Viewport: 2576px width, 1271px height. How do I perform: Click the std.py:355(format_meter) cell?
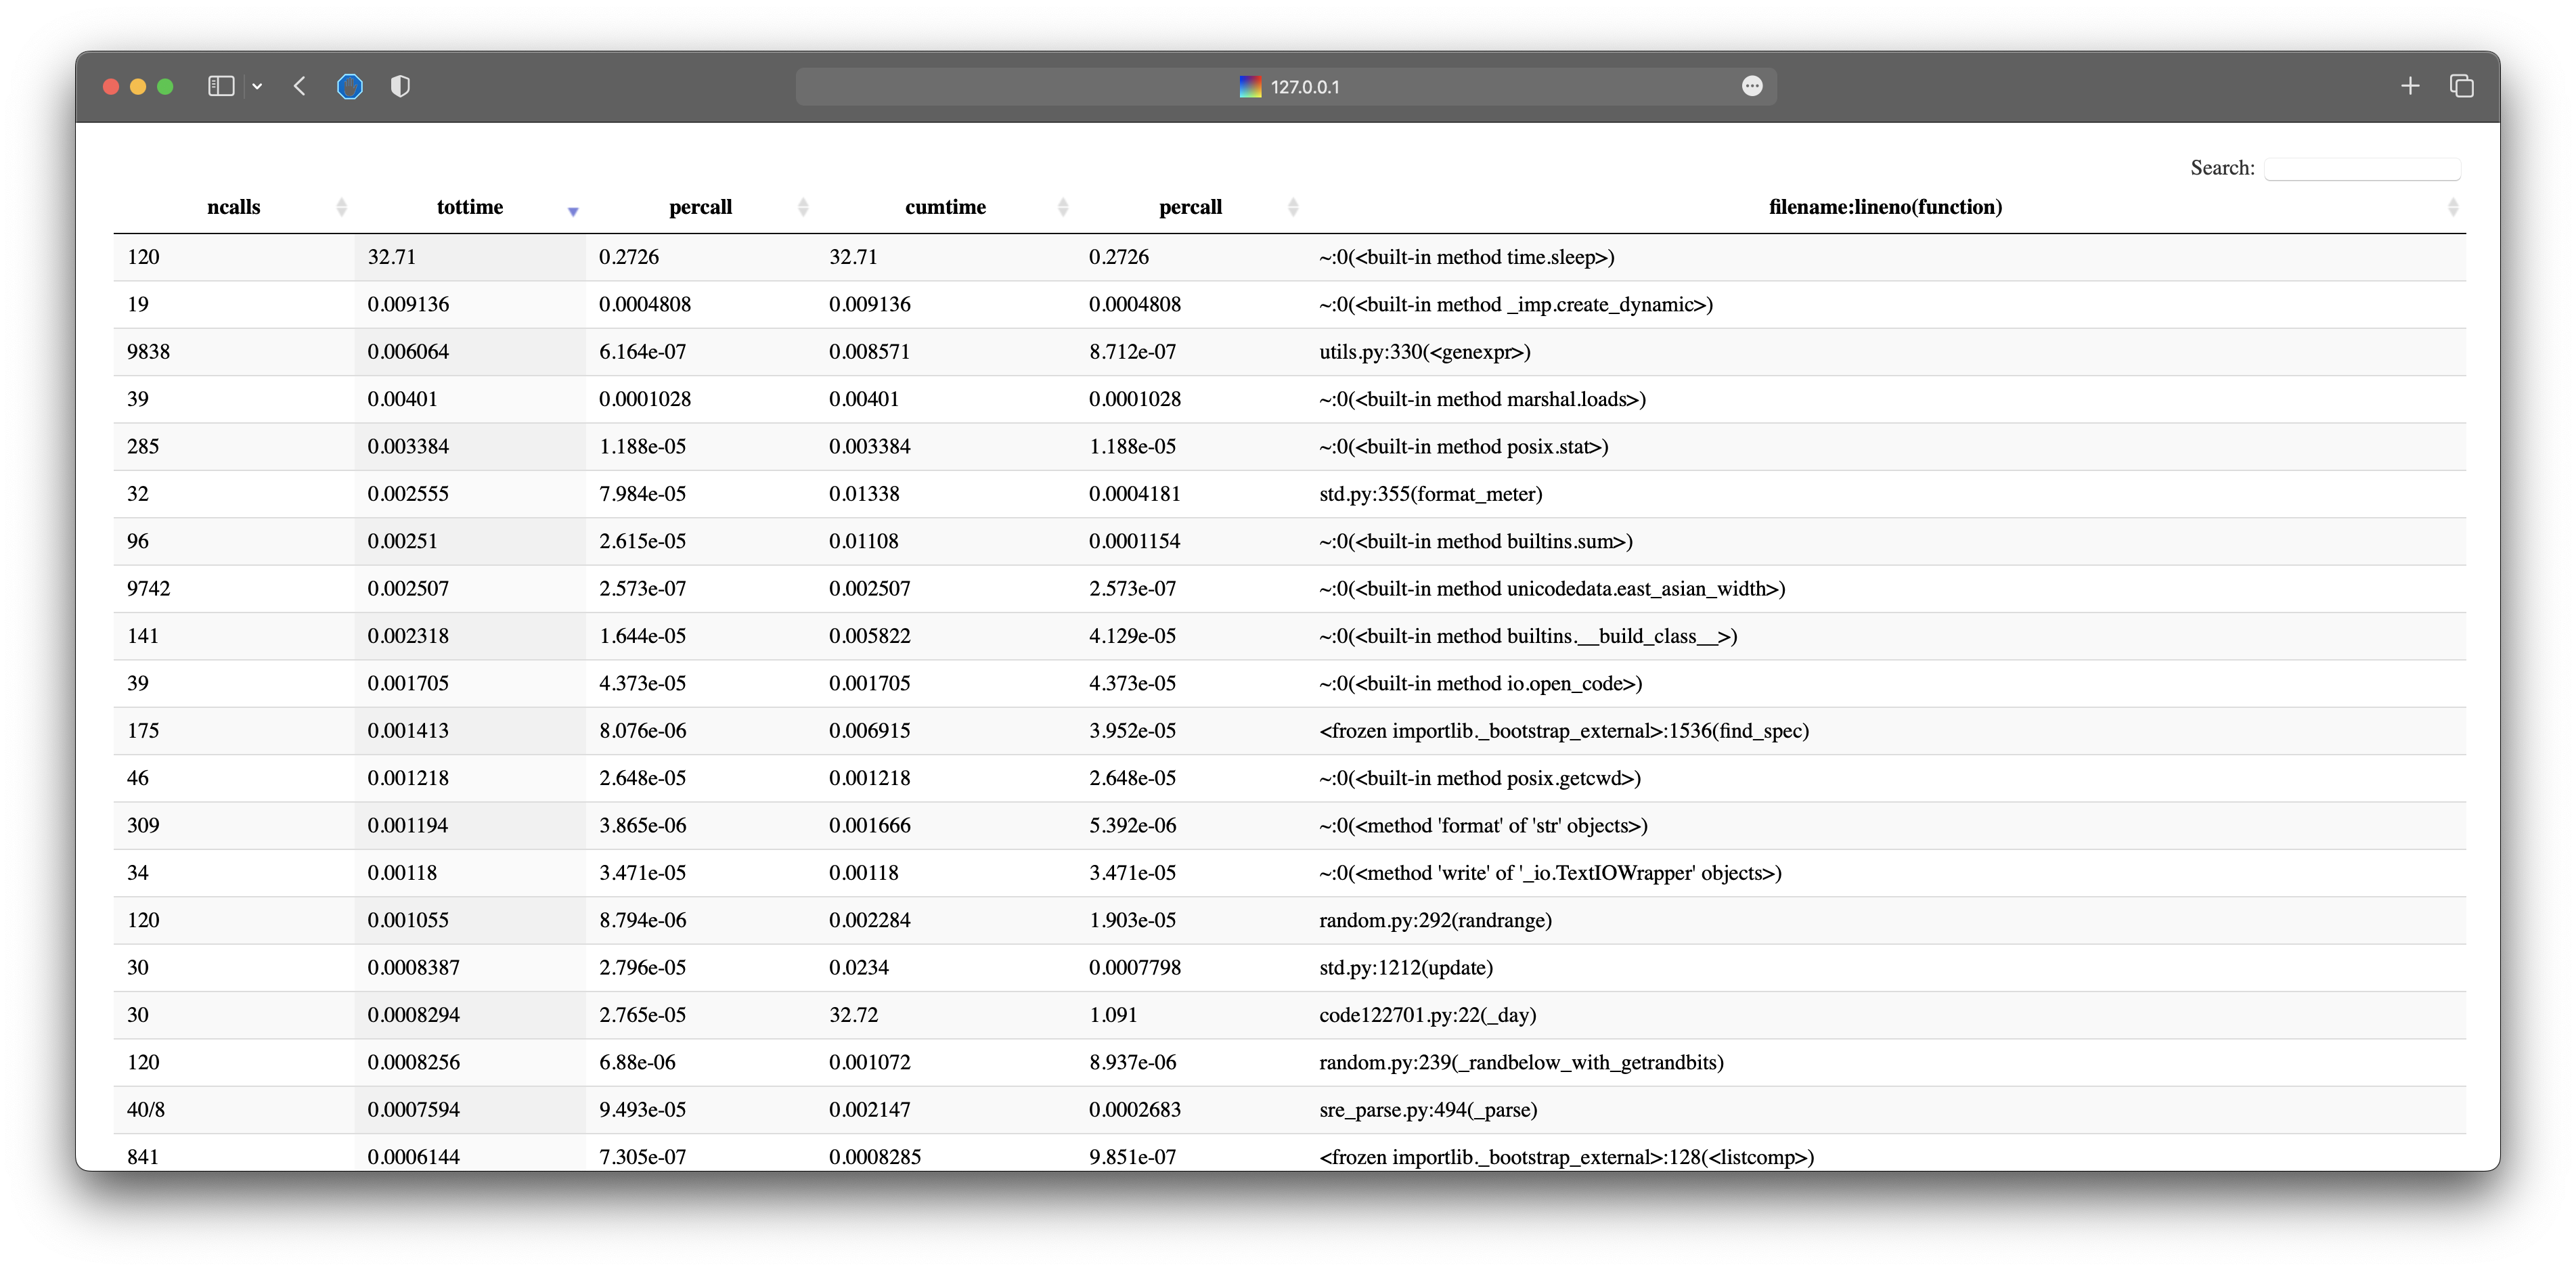(1430, 494)
